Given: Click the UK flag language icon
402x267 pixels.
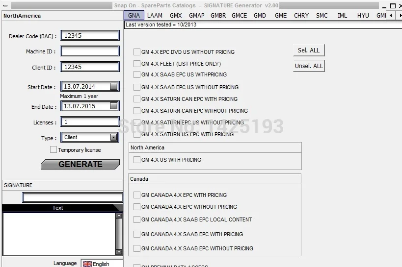Looking at the screenshot, I should pos(87,264).
